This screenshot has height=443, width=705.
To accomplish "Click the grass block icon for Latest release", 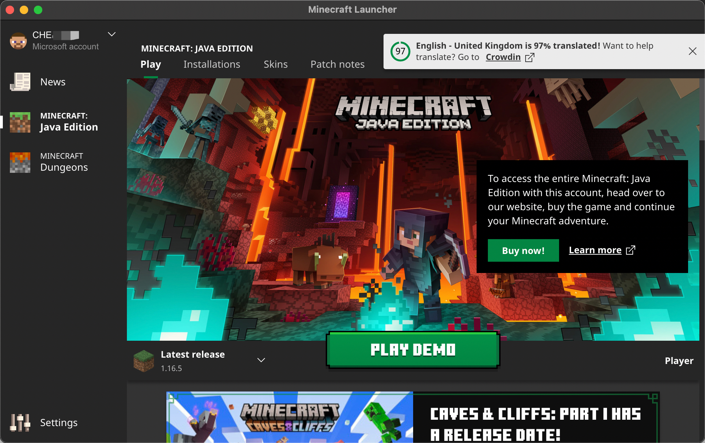I will pos(144,361).
